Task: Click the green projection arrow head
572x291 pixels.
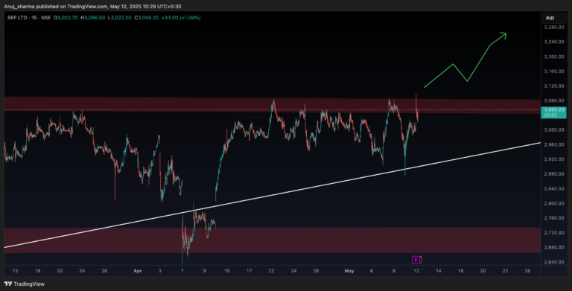Action: pyautogui.click(x=503, y=35)
